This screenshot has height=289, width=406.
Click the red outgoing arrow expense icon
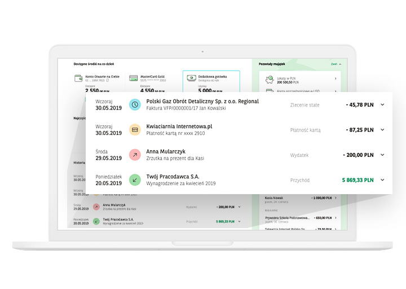point(135,155)
